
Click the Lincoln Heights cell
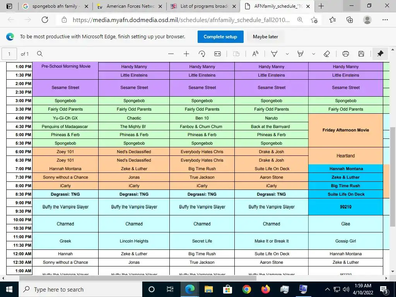tap(134, 241)
